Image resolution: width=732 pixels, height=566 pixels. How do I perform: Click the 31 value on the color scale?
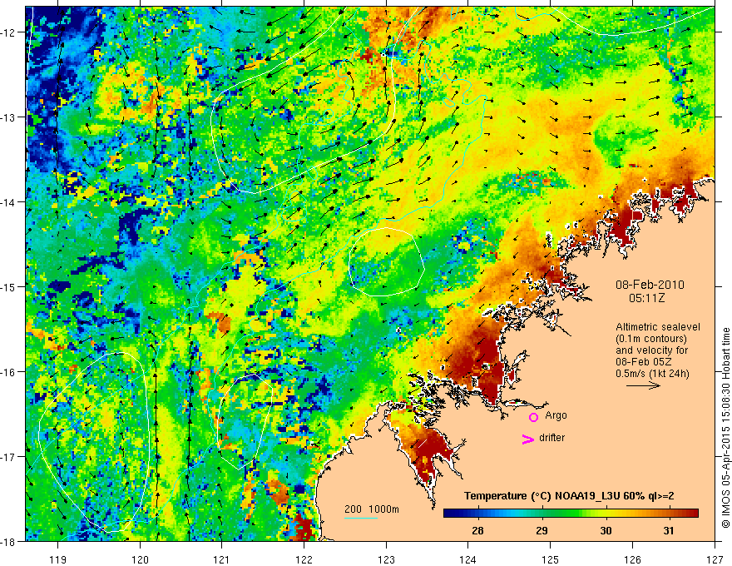[669, 530]
